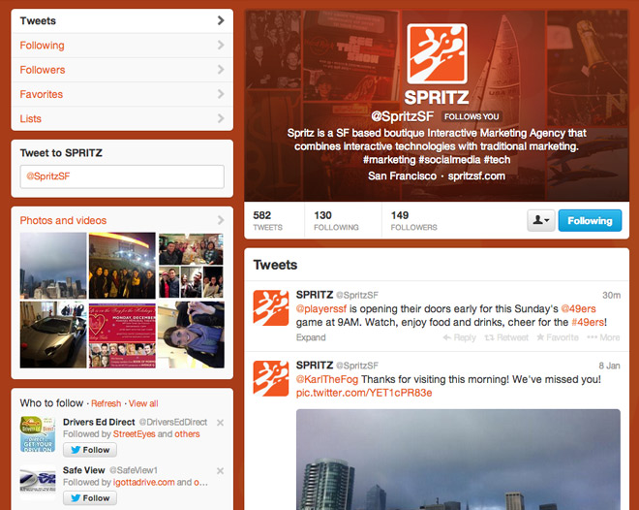Viewport: 639px width, 510px height.
Task: Open the Followers sidebar menu item
Action: click(x=122, y=70)
